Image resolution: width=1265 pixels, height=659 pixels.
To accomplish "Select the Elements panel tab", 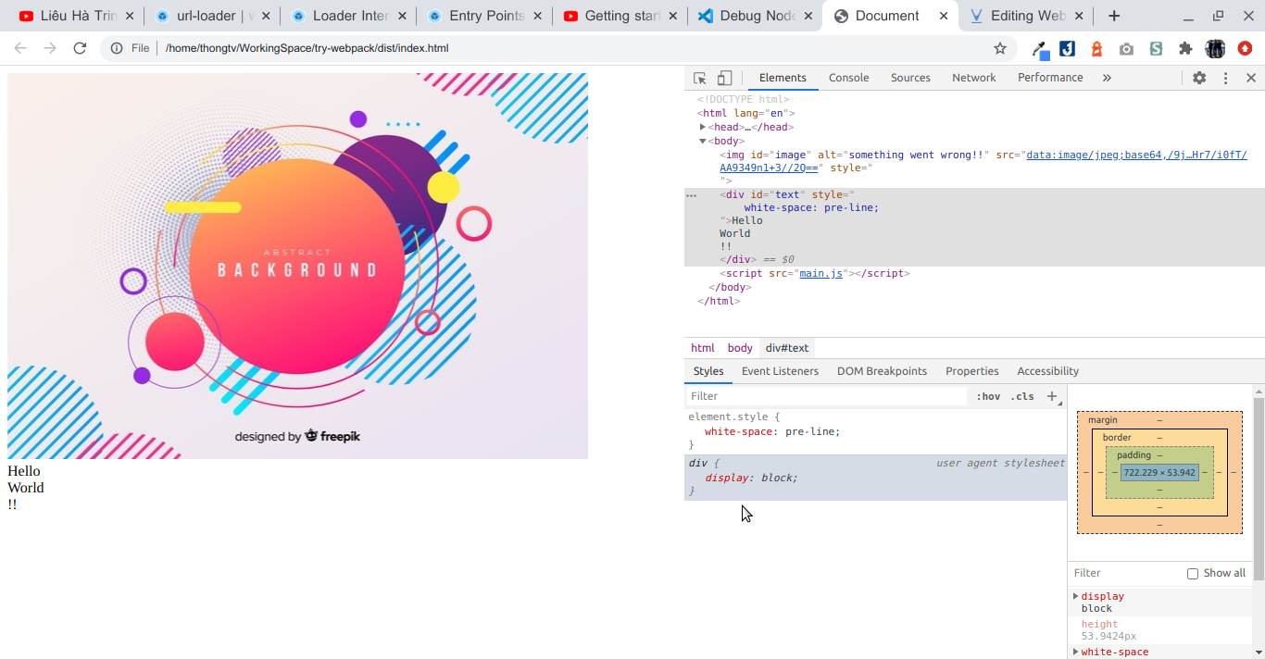I will [783, 78].
